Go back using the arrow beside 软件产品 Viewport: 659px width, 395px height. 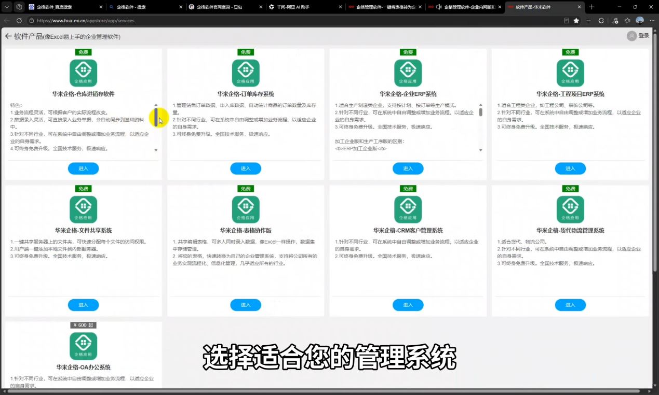tap(8, 36)
